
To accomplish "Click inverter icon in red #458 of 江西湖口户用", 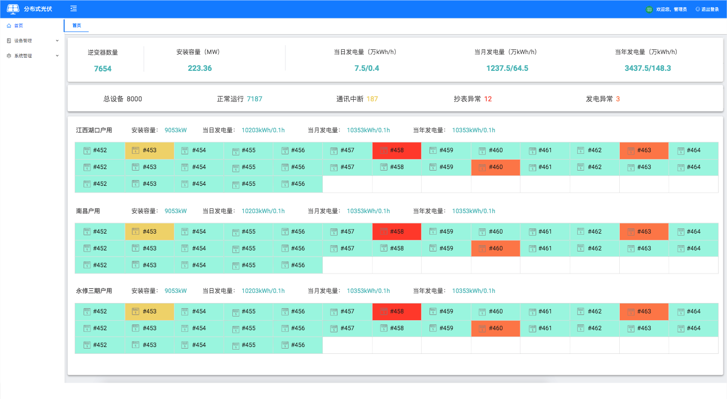I will pos(383,151).
